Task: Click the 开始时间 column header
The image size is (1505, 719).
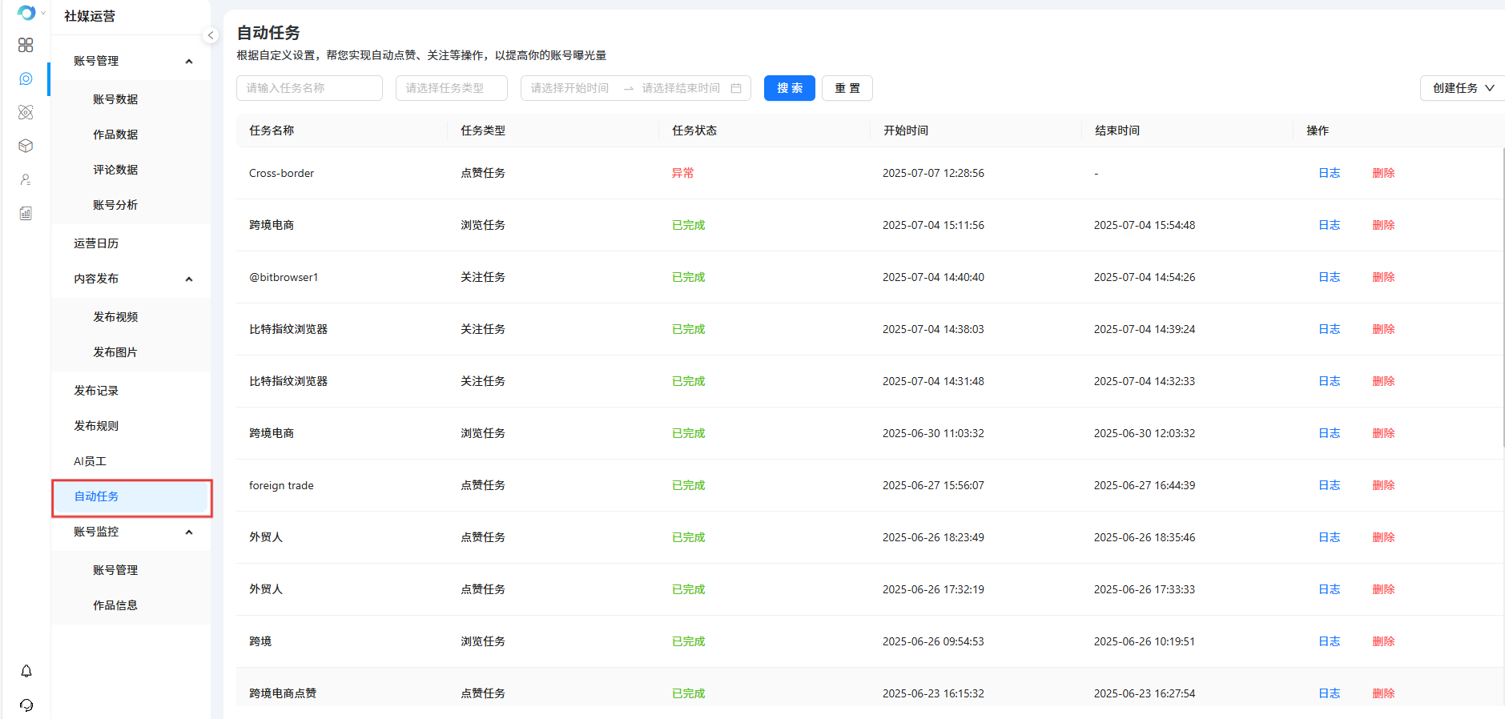Action: 906,131
